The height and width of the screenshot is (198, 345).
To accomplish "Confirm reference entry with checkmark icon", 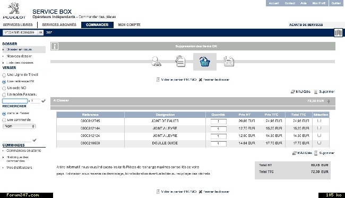I will (x=44, y=101).
